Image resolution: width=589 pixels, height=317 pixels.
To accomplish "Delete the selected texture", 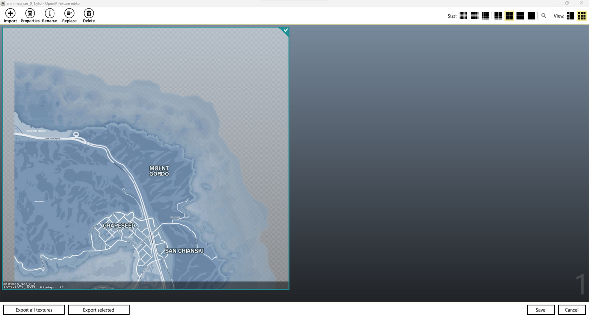I will [89, 14].
